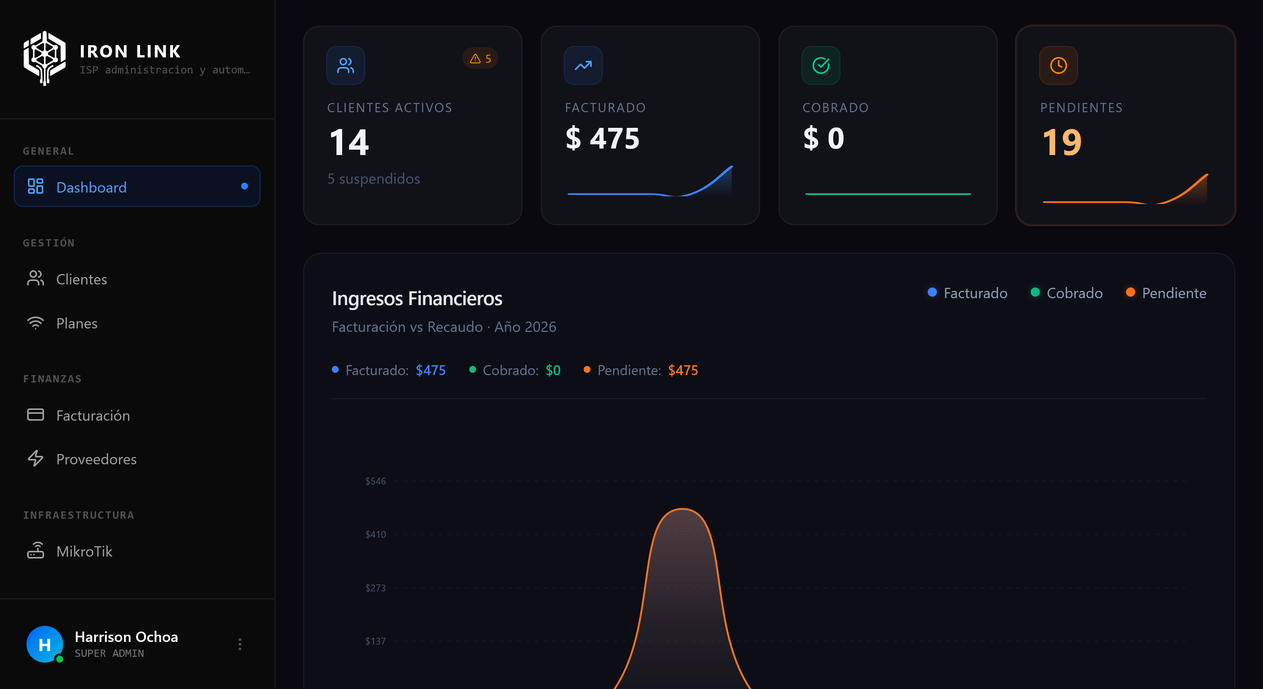Click the $273 axis label
The width and height of the screenshot is (1263, 689).
[375, 588]
